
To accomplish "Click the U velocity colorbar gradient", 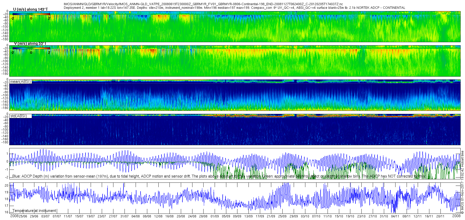I will tap(31, 14).
